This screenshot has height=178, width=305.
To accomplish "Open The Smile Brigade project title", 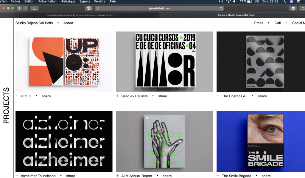I will pos(236,176).
